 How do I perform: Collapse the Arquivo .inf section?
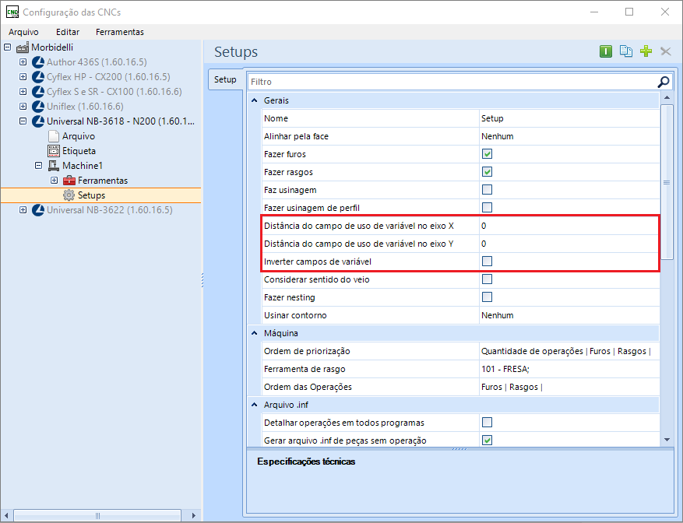(255, 405)
